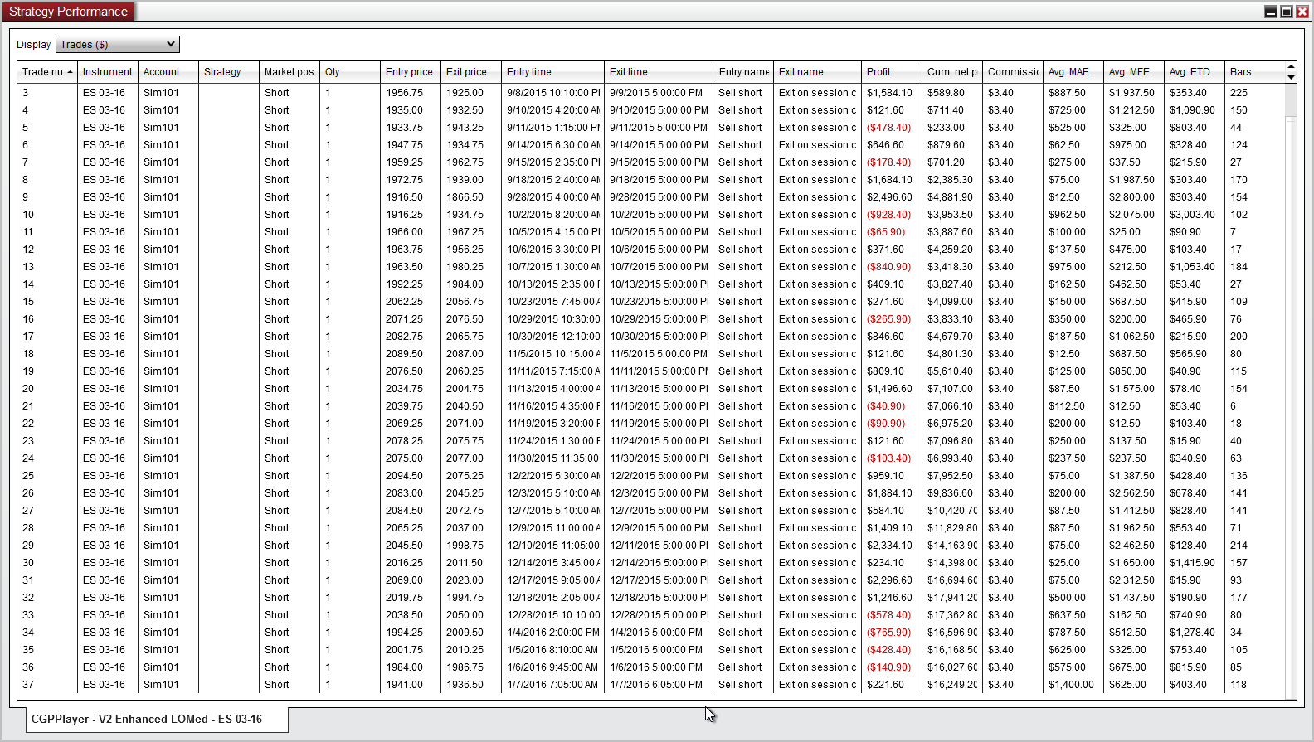Viewport: 1314px width, 742px height.
Task: Click Sim101 account in trade 15 row
Action: pyautogui.click(x=161, y=302)
